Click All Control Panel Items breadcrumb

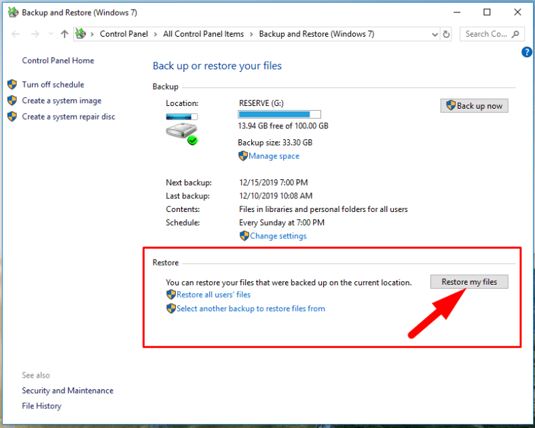click(x=204, y=34)
